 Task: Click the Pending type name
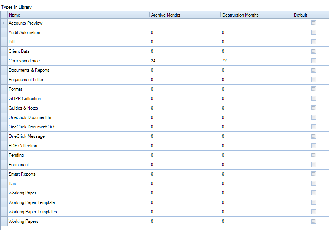[16, 155]
